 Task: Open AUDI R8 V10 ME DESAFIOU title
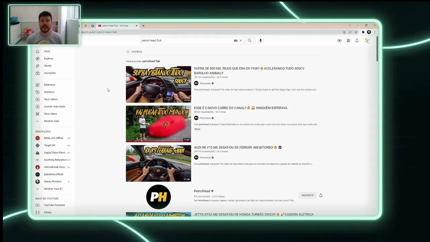tap(238, 147)
